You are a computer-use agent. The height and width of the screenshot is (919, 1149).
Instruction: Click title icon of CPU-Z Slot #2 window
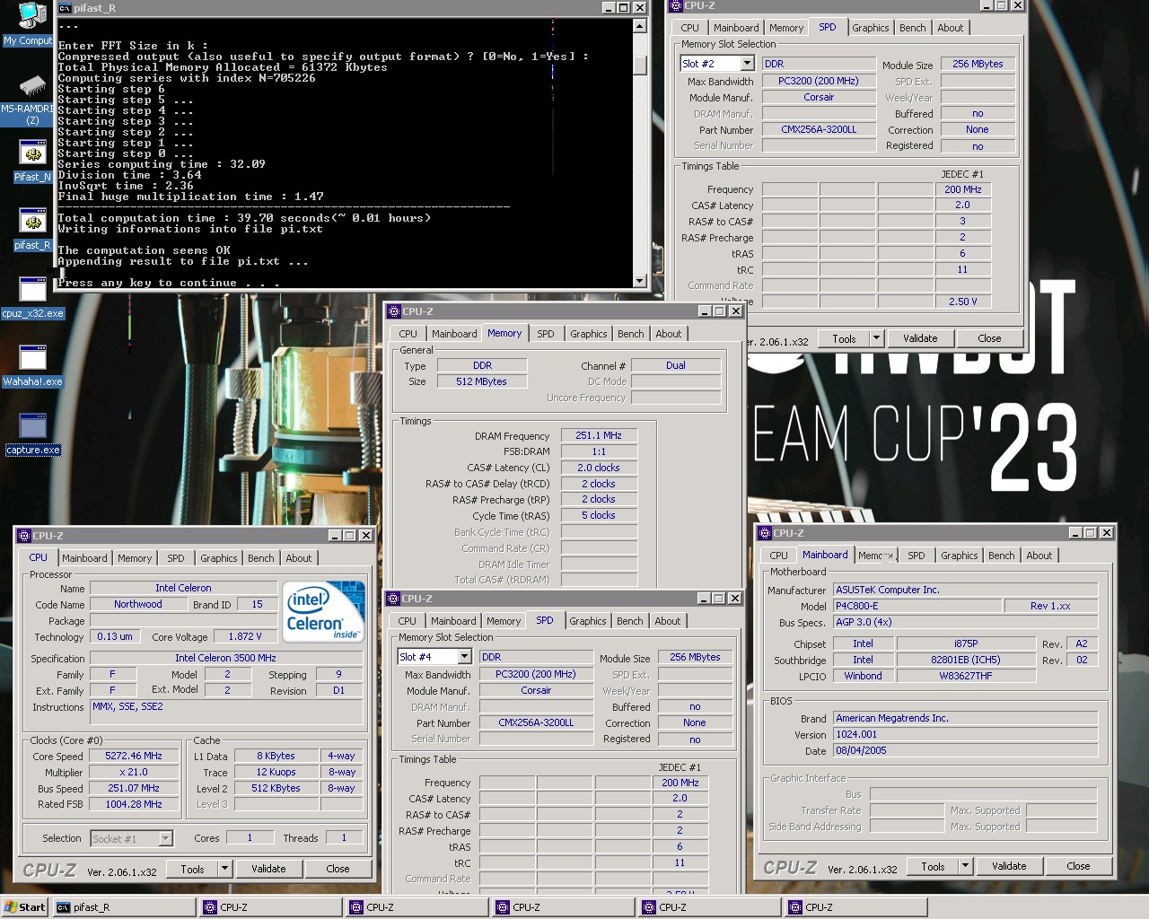(x=675, y=5)
